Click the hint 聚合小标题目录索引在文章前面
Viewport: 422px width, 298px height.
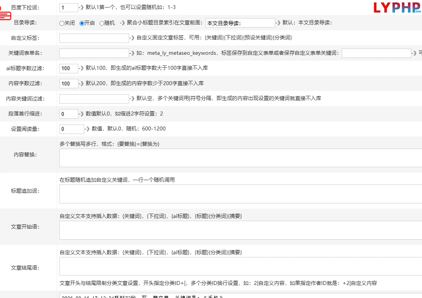[165, 22]
